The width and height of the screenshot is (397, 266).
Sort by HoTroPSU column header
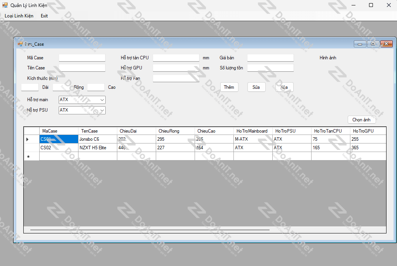click(x=292, y=131)
